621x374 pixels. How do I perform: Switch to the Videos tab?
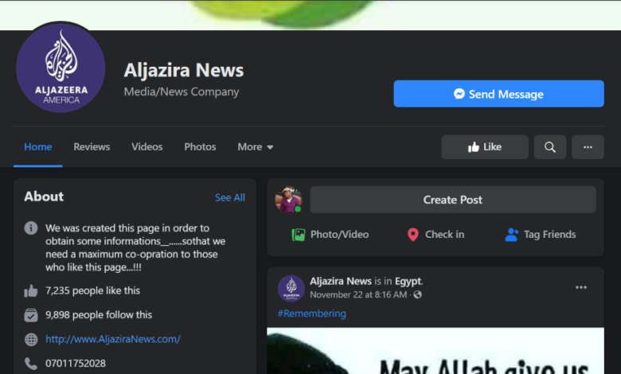click(147, 147)
